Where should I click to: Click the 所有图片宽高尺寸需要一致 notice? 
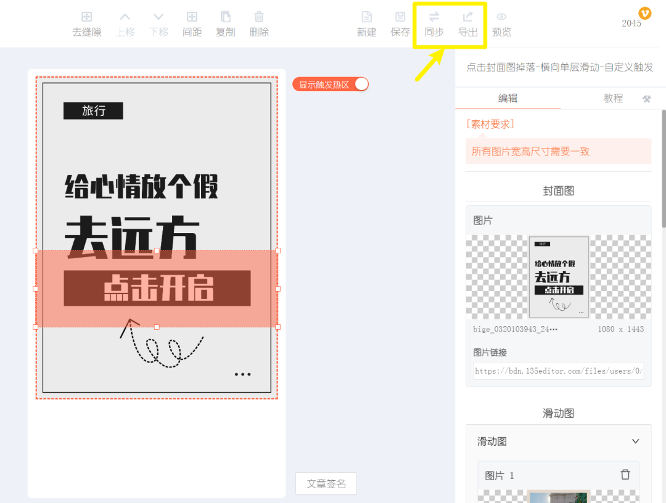(559, 151)
